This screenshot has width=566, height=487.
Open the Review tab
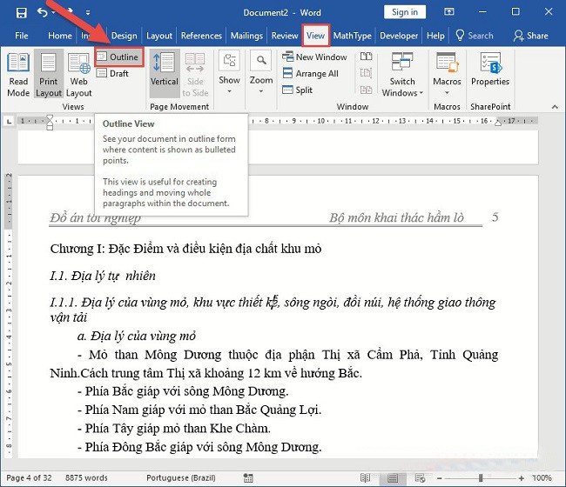coord(285,36)
